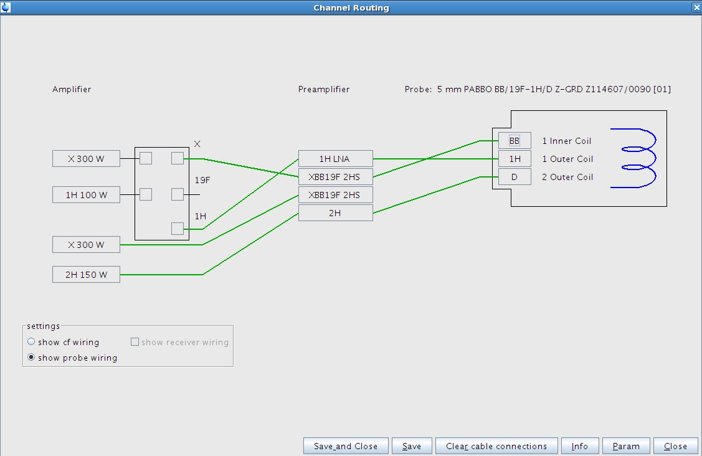This screenshot has height=456, width=702.
Task: Click Clear cable connections
Action: coord(496,446)
